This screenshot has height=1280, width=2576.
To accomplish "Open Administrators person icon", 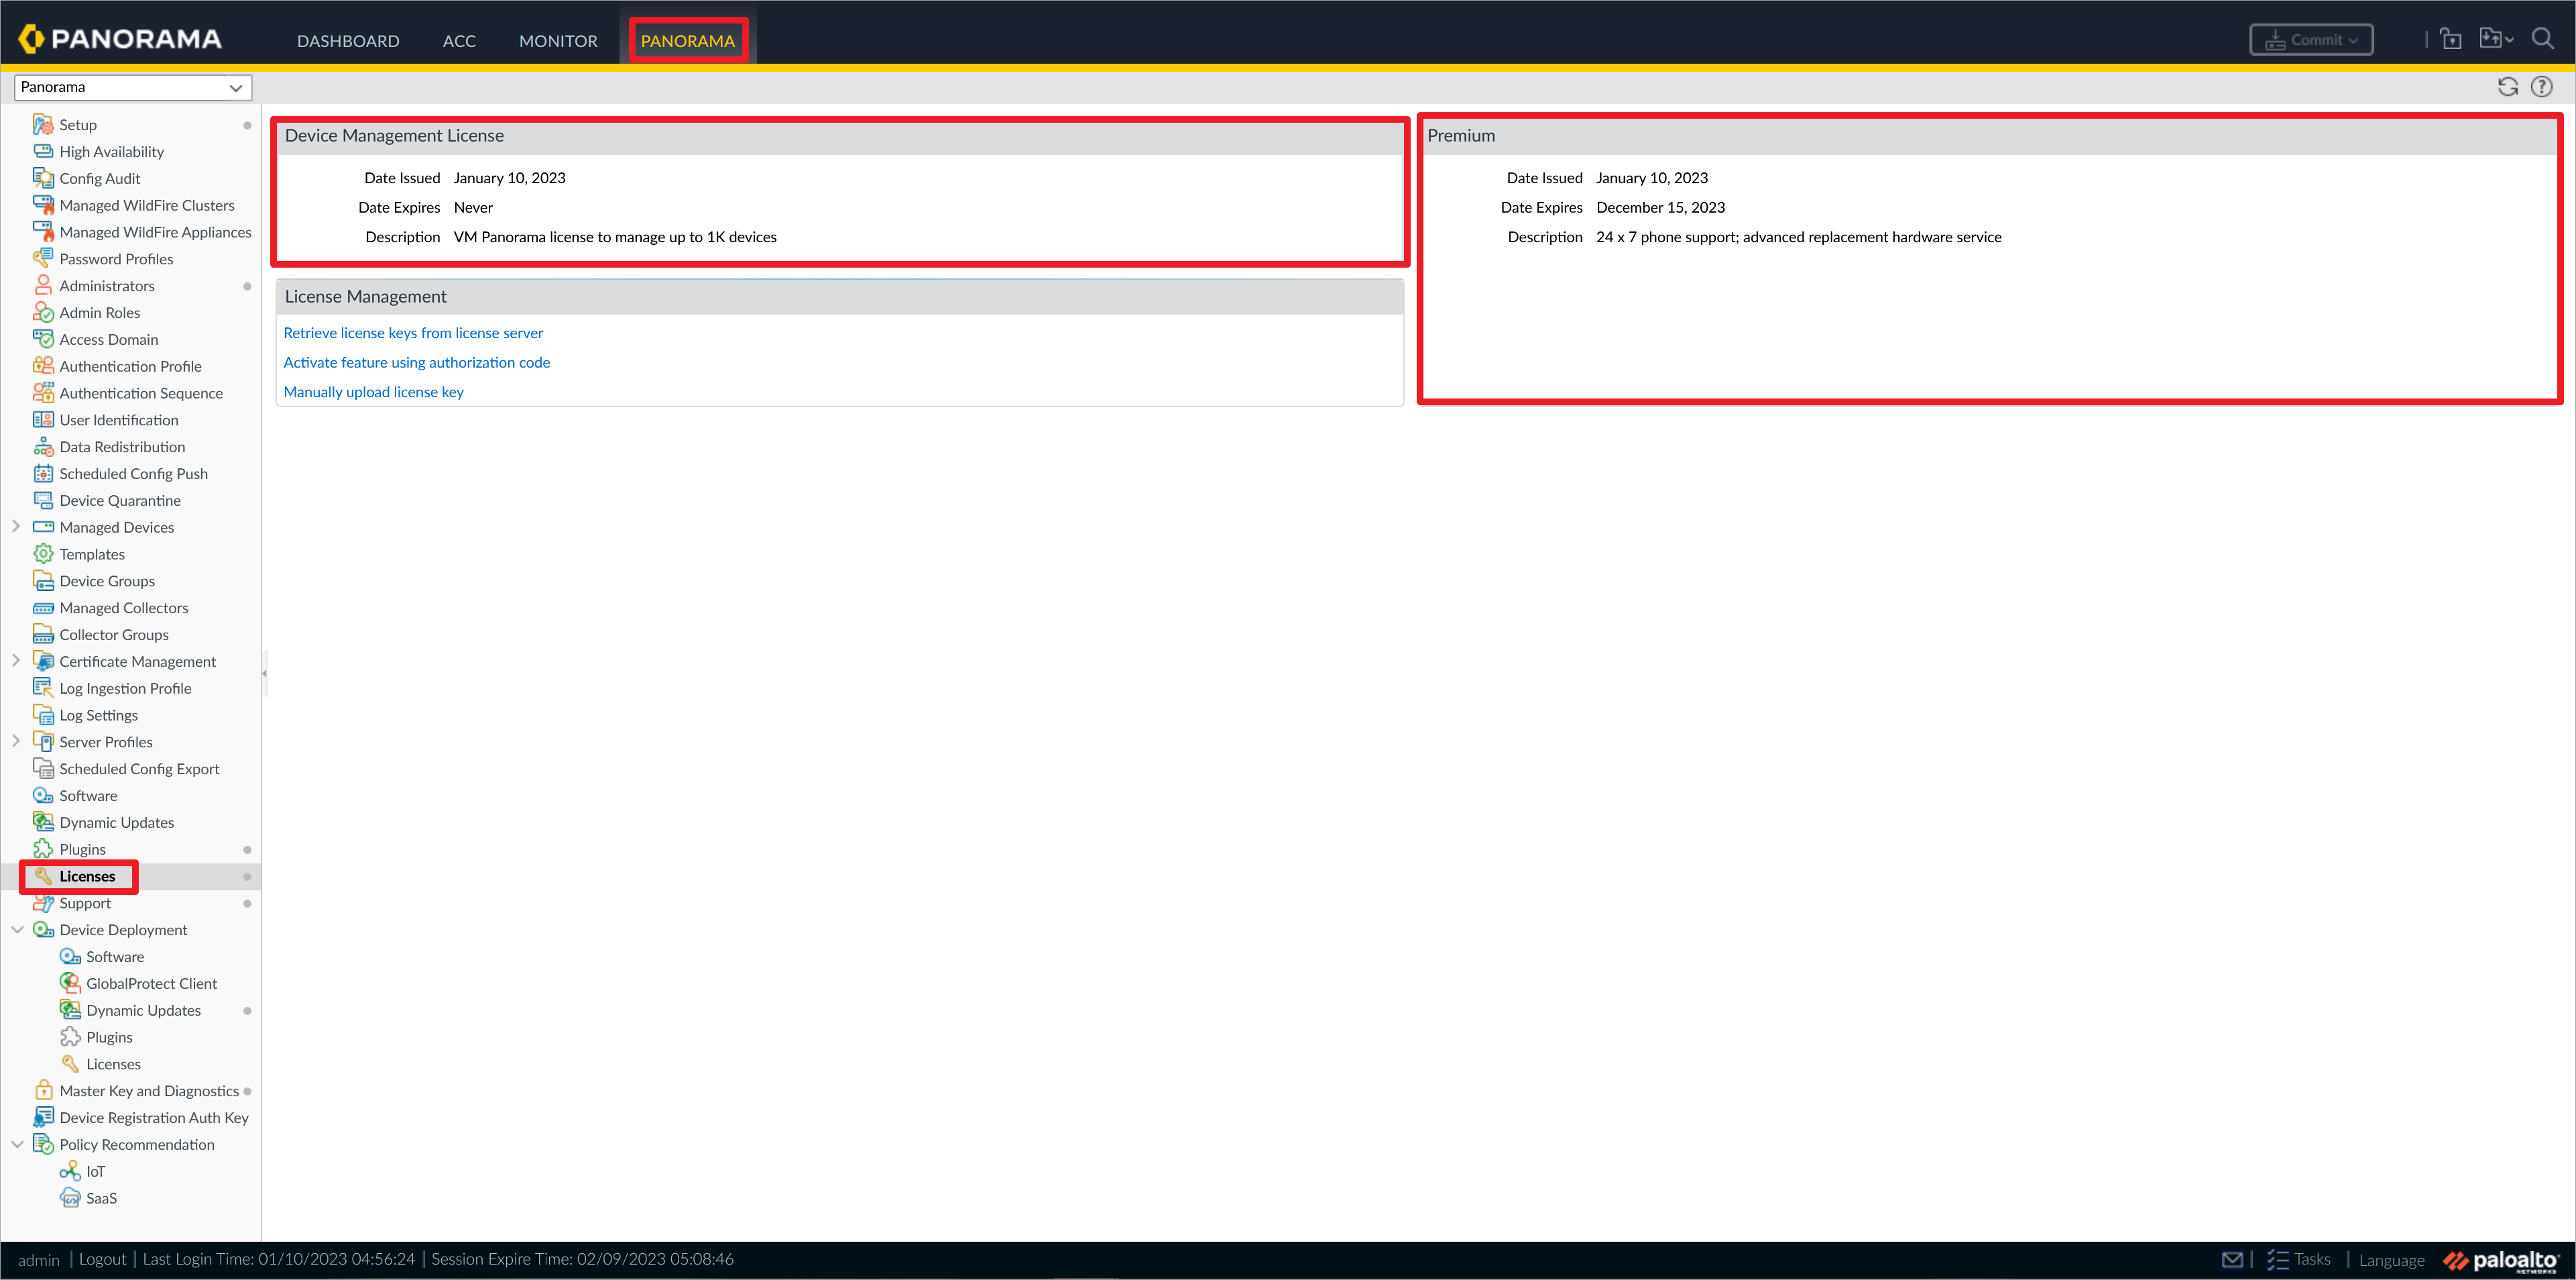I will click(x=43, y=285).
